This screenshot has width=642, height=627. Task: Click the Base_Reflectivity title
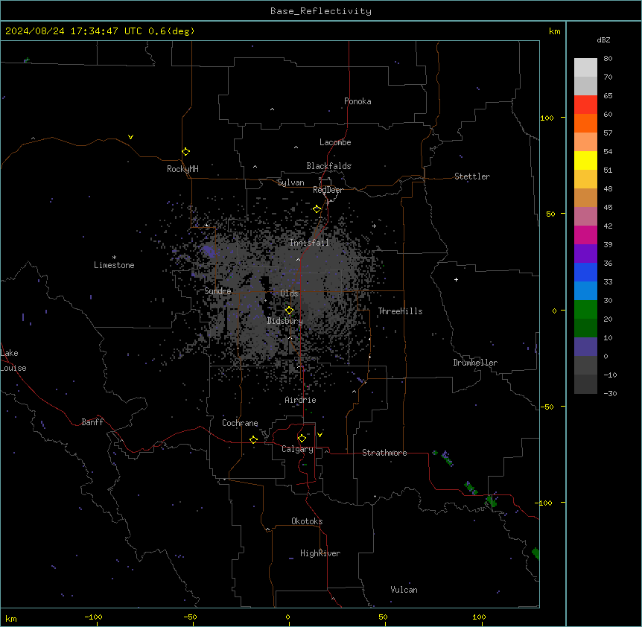(321, 11)
